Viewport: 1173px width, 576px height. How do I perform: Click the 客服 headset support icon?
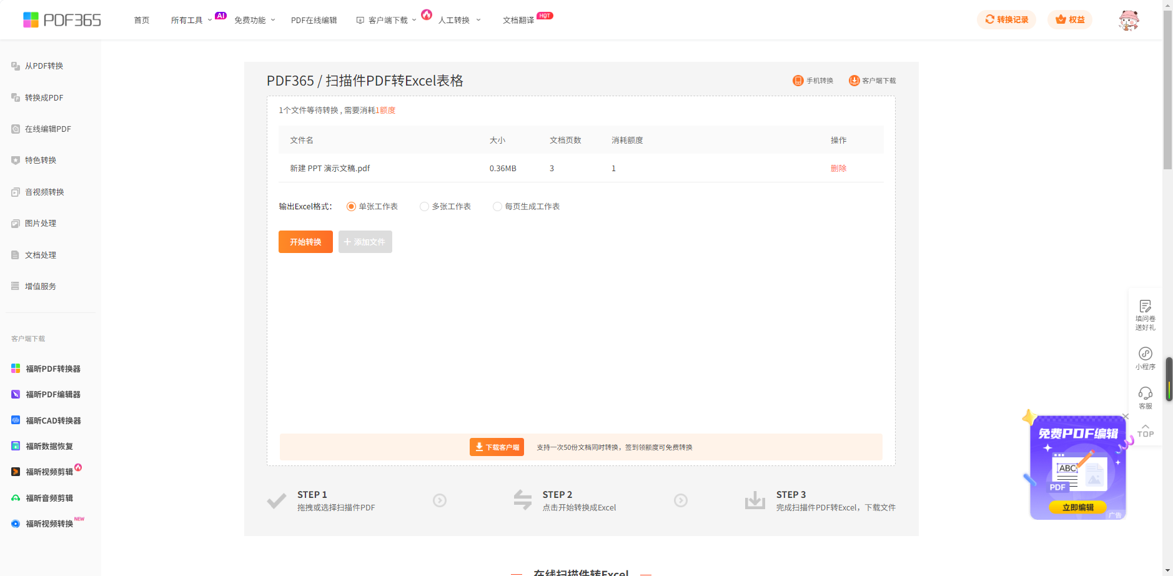(1145, 394)
